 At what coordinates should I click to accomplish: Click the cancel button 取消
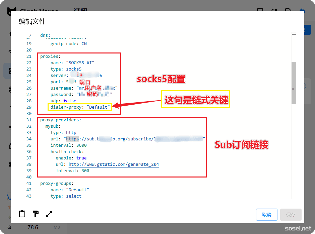click(x=267, y=215)
